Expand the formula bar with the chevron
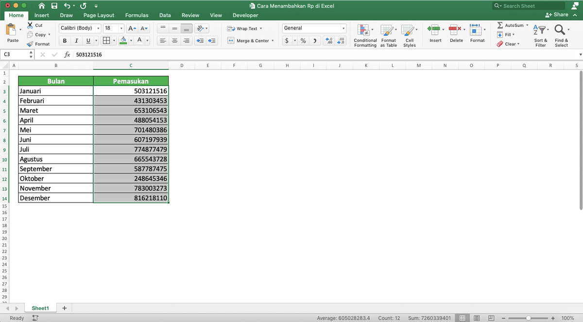Screen dimensions: 583x322 click(x=580, y=55)
